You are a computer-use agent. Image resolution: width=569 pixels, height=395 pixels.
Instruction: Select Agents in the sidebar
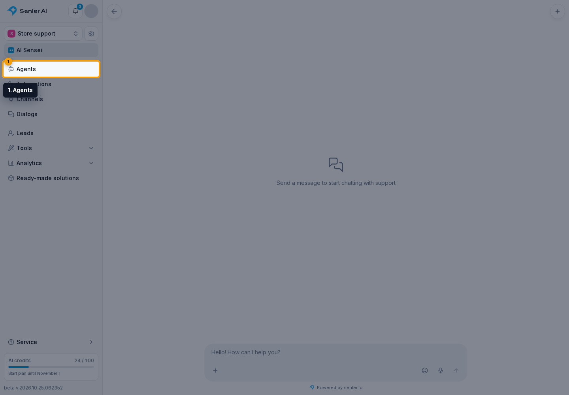coord(51,69)
